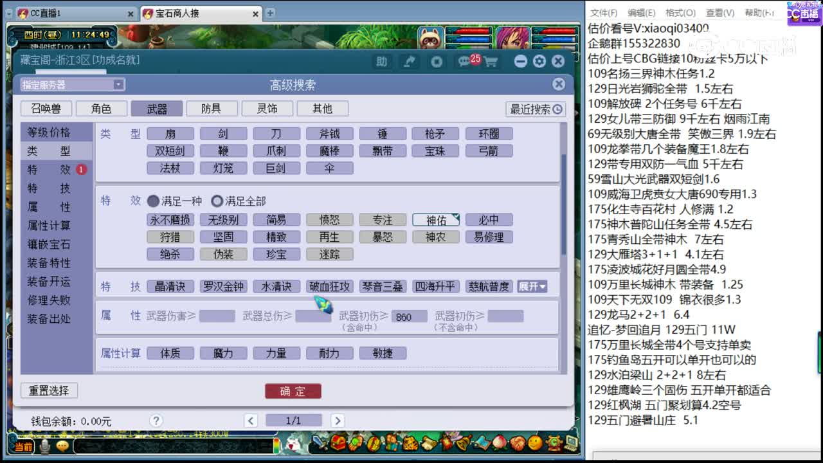This screenshot has height=463, width=823.
Task: Click the 重置选择 reset button
Action: pyautogui.click(x=49, y=390)
